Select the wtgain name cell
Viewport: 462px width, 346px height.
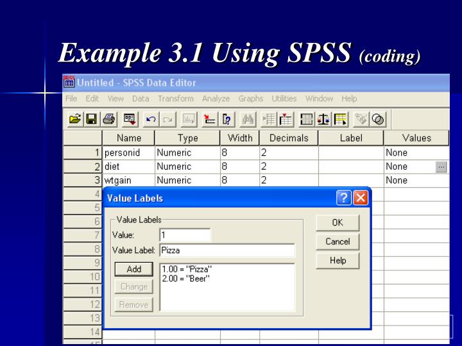[128, 180]
